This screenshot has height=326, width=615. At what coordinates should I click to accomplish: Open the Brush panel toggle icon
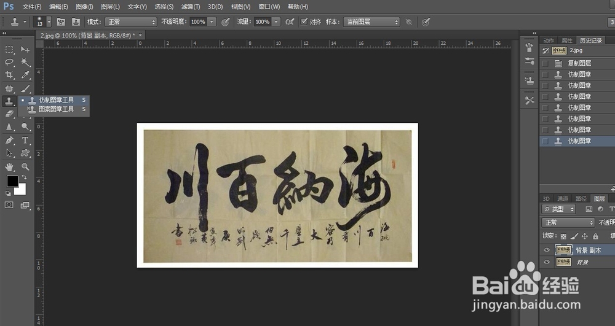(61, 22)
